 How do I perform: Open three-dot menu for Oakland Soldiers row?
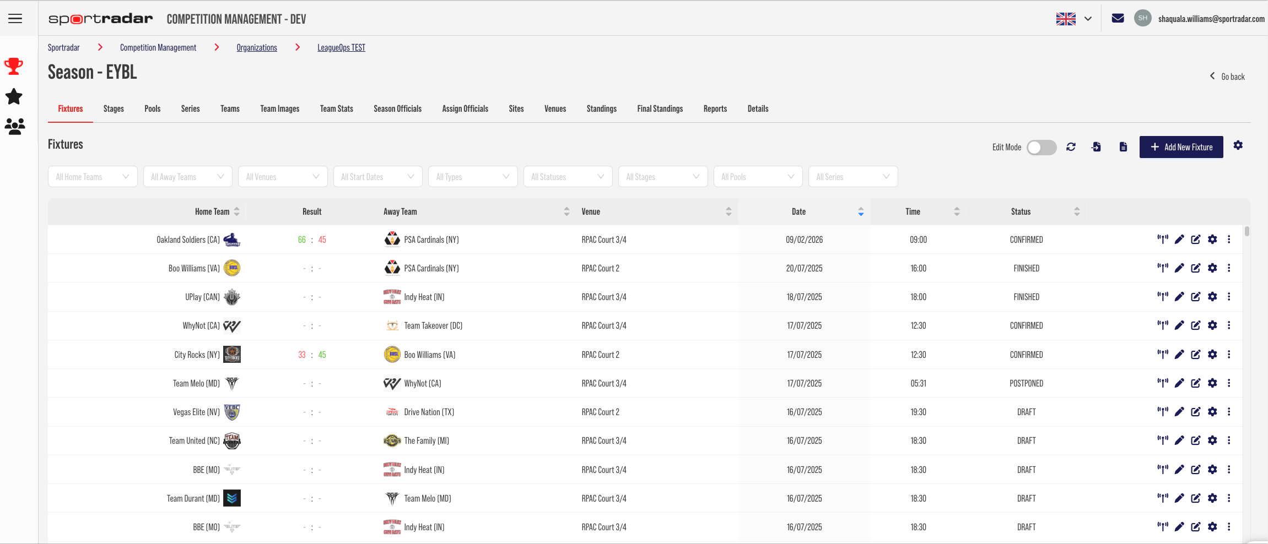tap(1229, 240)
